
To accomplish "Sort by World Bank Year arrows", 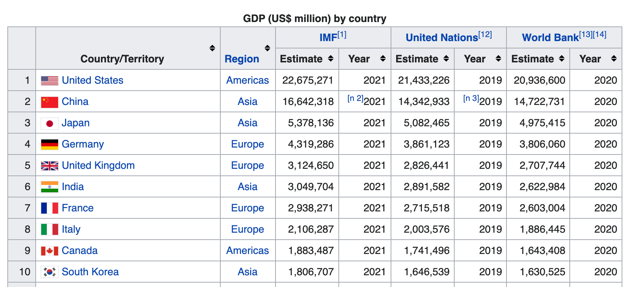I will (614, 58).
